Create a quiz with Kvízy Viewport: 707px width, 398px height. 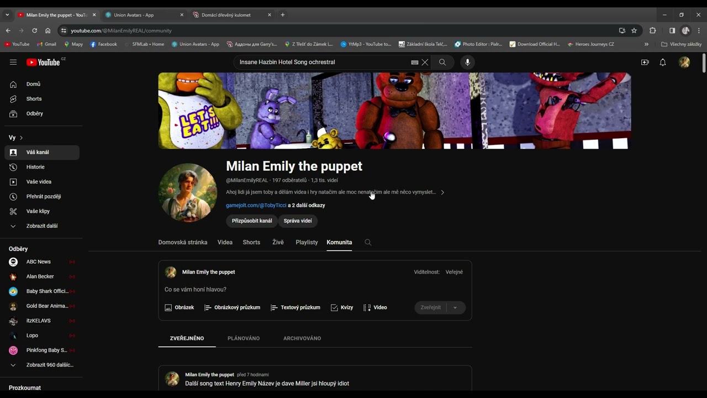tap(342, 307)
